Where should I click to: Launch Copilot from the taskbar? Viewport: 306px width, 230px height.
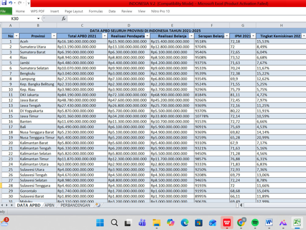pos(170,223)
